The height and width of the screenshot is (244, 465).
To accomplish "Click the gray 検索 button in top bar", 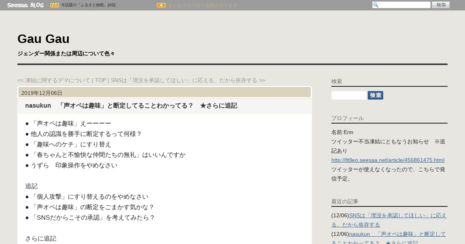I will [441, 5].
